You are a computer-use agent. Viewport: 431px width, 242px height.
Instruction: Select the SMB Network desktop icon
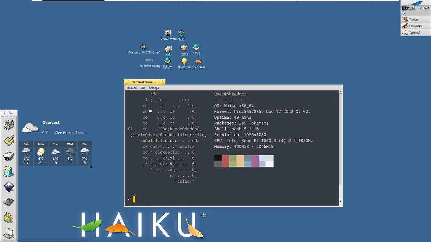pos(168,35)
